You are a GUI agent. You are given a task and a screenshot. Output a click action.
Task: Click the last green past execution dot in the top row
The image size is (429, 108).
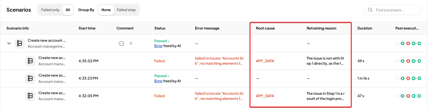point(419,43)
